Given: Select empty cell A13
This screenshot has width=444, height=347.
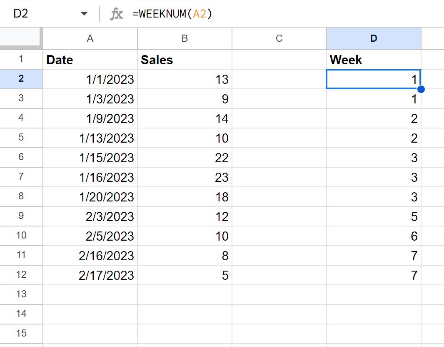Looking at the screenshot, I should click(x=90, y=294).
